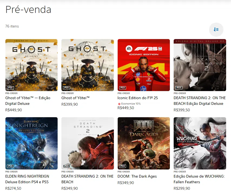The image size is (231, 194).
Task: Select DOOM The Dark Ages cover art
Action: pos(144,143)
